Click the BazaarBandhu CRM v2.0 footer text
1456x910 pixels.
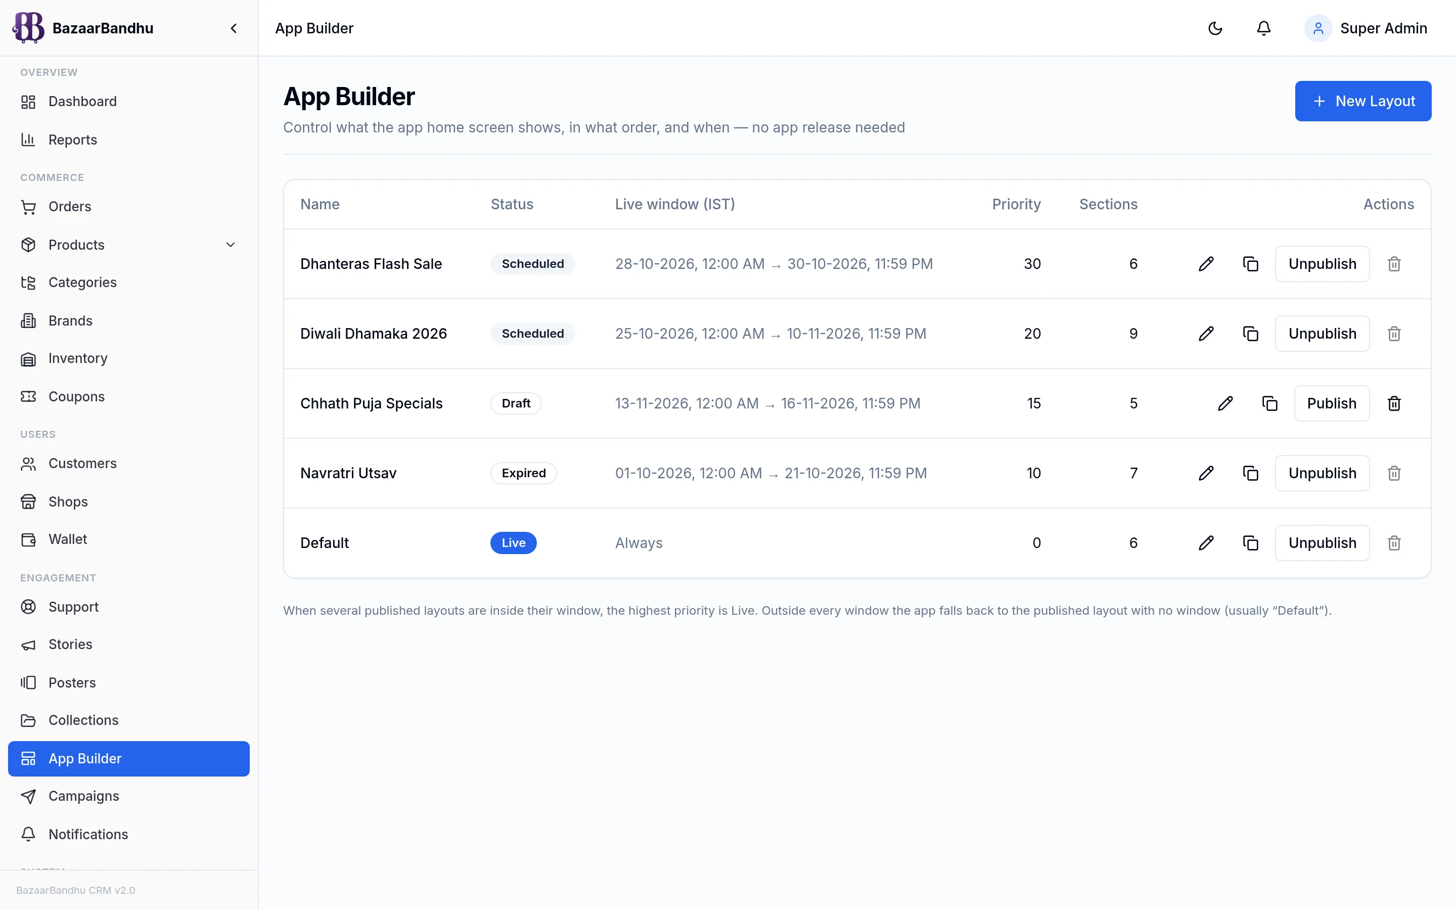coord(75,890)
